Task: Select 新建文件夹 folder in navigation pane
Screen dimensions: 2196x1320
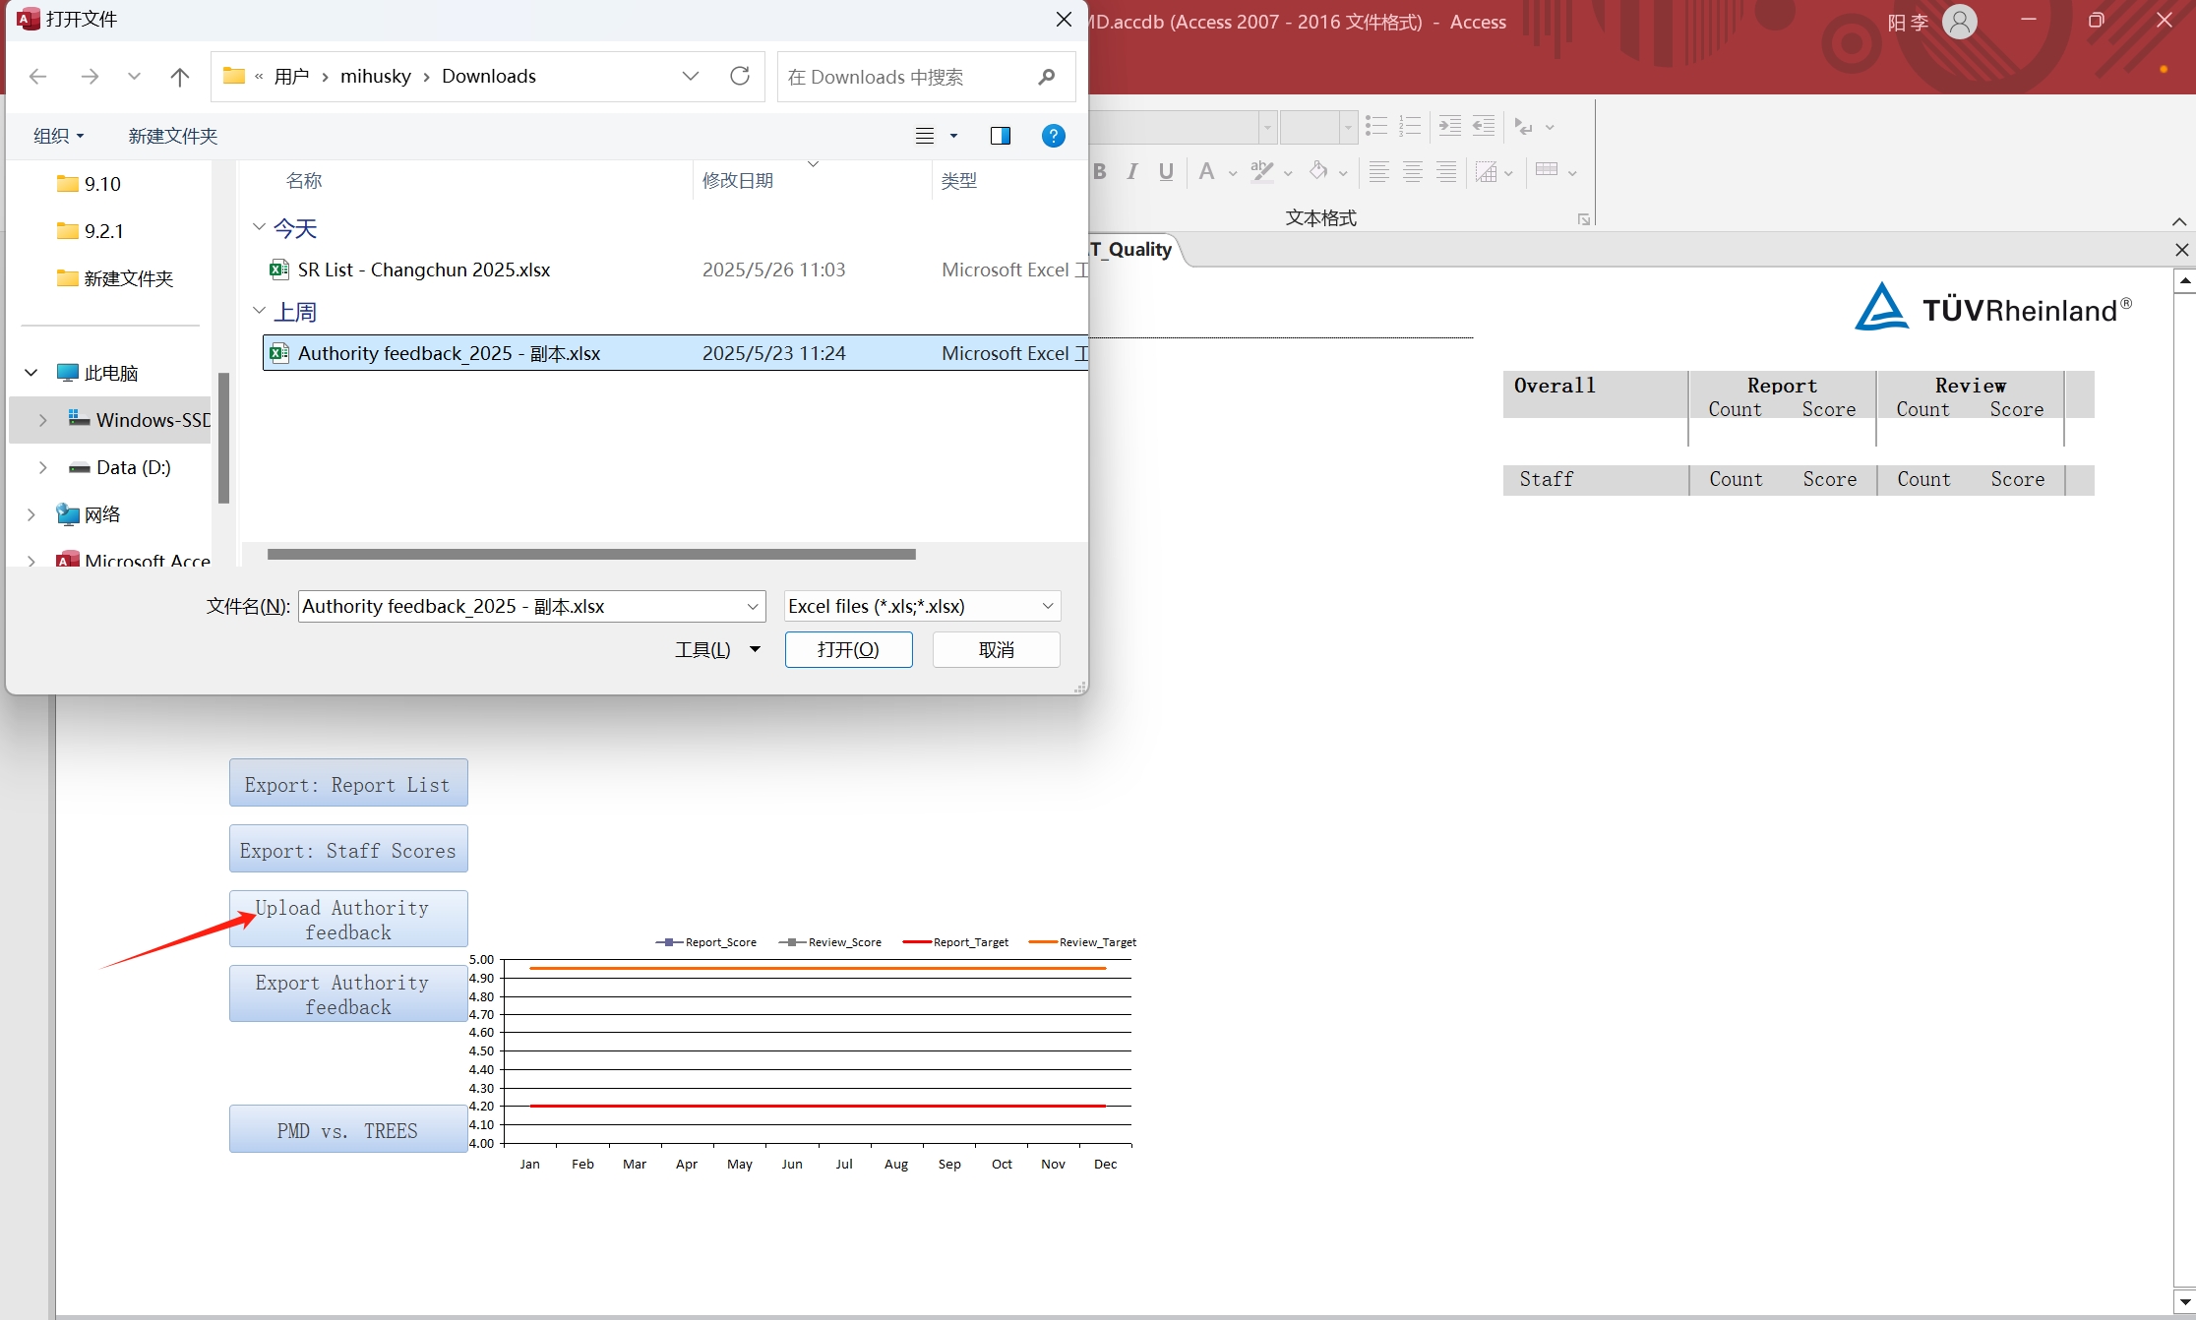Action: click(115, 278)
